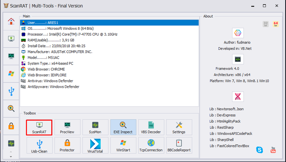Launch VBS Decoder tool
This screenshot has width=286, height=162.
[x=151, y=127]
